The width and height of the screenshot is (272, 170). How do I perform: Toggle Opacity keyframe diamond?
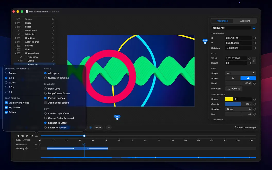pos(255,104)
